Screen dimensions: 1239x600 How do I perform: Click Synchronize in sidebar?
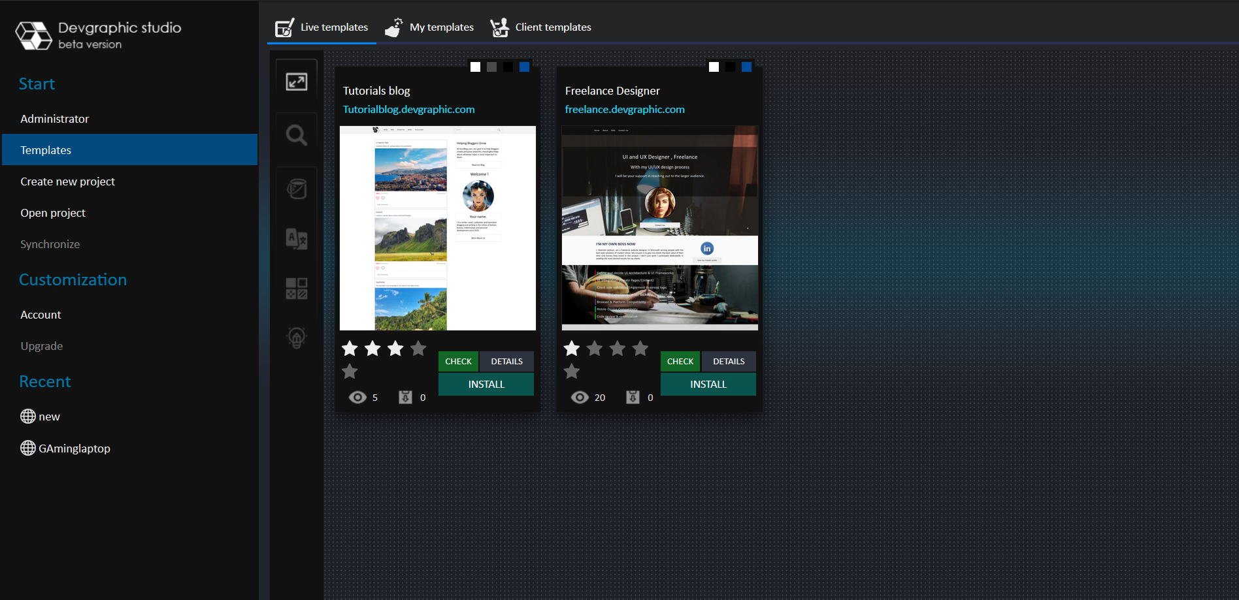pos(130,244)
